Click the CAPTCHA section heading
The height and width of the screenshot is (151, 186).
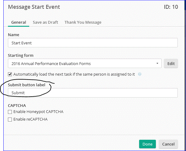click(17, 105)
